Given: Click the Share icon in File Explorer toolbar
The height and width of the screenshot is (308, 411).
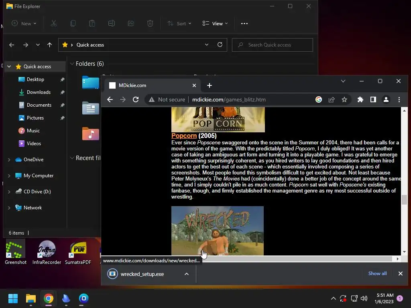Looking at the screenshot, I should coord(131,24).
